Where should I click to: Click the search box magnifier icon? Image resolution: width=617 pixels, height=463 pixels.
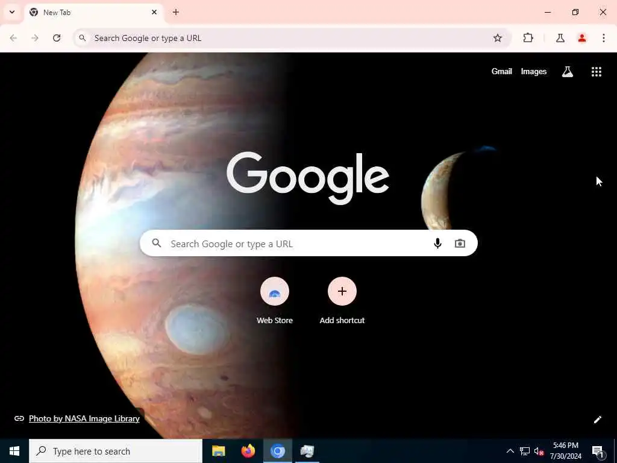157,244
